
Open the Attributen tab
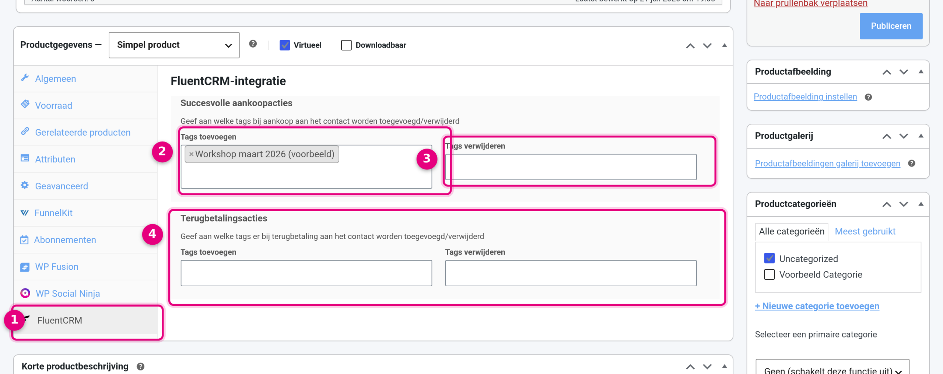click(85, 159)
